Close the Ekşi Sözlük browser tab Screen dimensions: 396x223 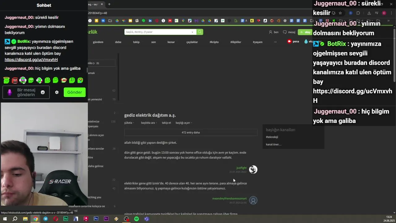(x=102, y=4)
